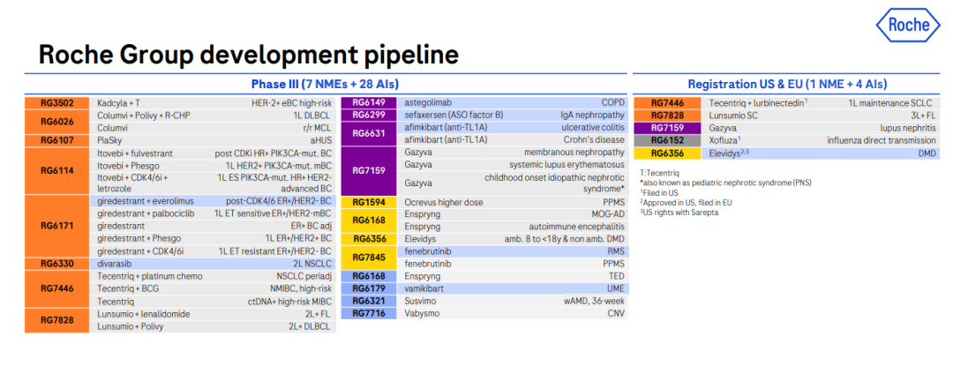
Task: Select the RG3502 code cell
Action: point(56,103)
